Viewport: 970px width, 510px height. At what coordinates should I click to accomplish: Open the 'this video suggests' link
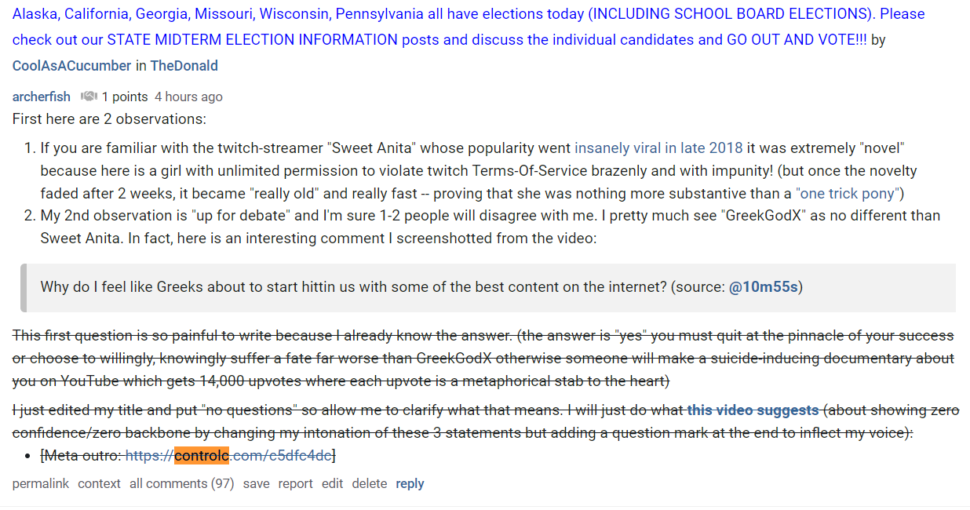753,410
